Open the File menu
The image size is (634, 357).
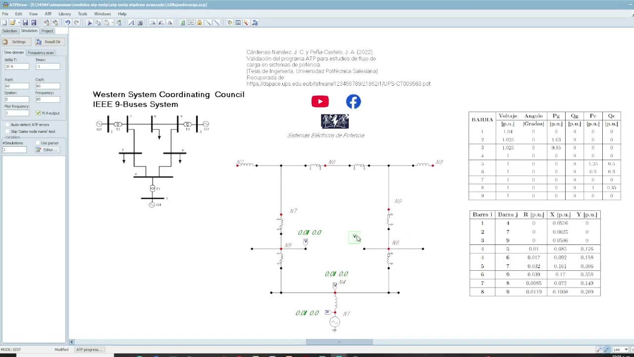5,14
